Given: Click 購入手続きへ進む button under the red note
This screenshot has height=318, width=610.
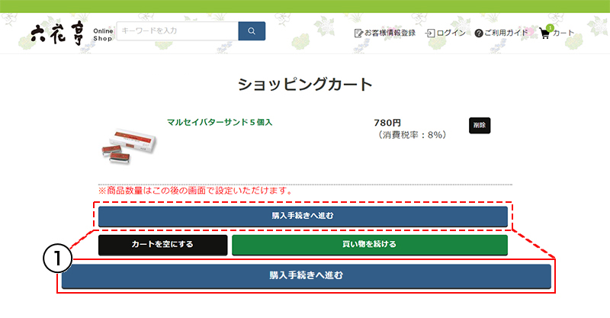Looking at the screenshot, I should (303, 217).
